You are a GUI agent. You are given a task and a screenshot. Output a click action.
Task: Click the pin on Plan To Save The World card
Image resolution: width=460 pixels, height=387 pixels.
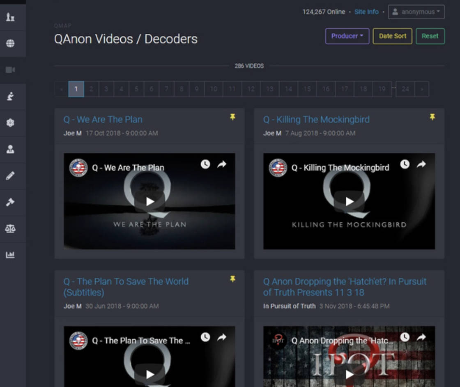tap(232, 279)
